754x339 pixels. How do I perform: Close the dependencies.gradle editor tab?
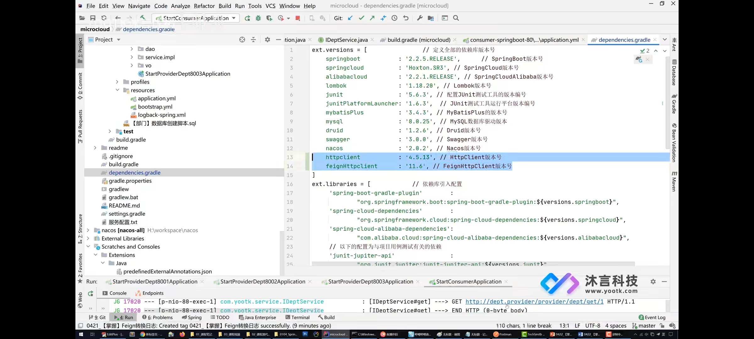[x=655, y=40]
